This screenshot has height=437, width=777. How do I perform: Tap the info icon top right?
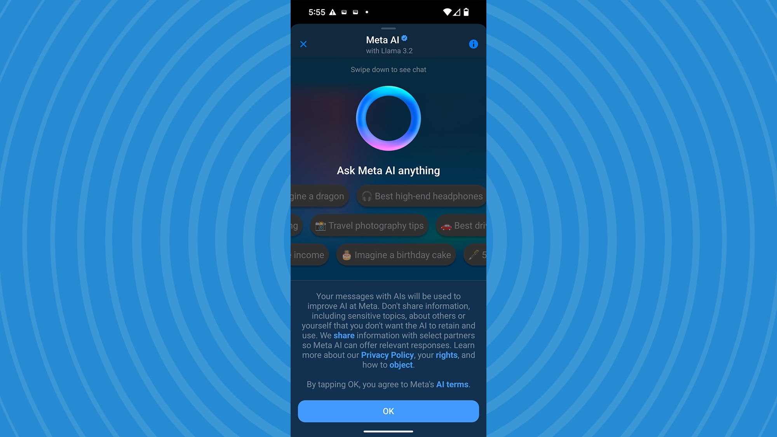pyautogui.click(x=473, y=44)
